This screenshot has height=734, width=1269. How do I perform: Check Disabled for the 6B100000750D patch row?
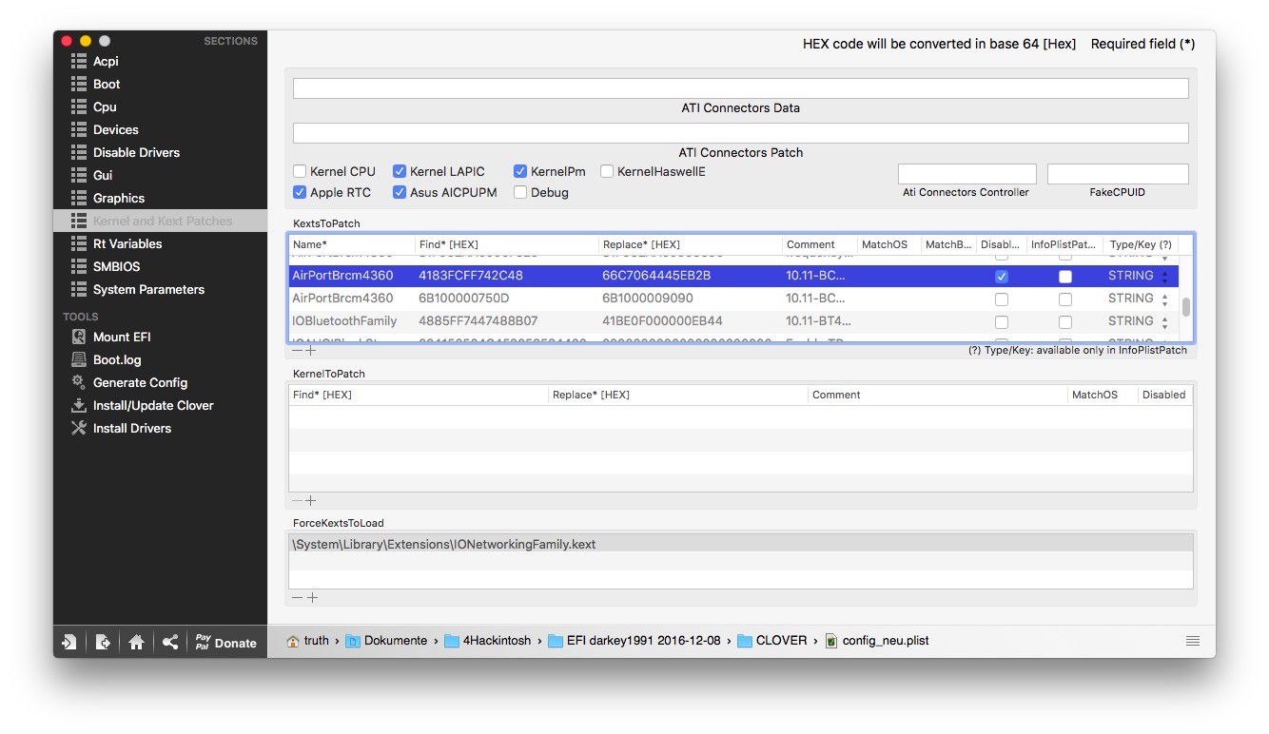click(1002, 299)
